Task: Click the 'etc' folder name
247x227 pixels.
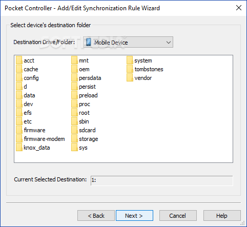Action: pos(28,121)
